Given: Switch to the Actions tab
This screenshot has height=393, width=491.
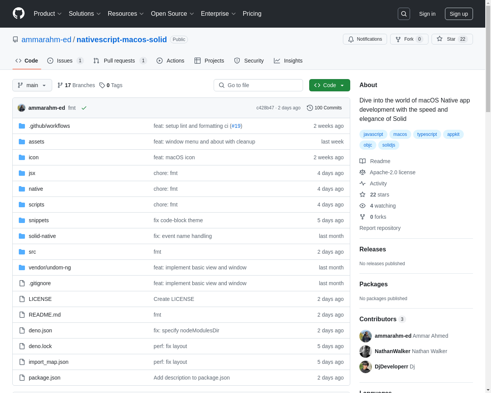Looking at the screenshot, I should point(170,61).
